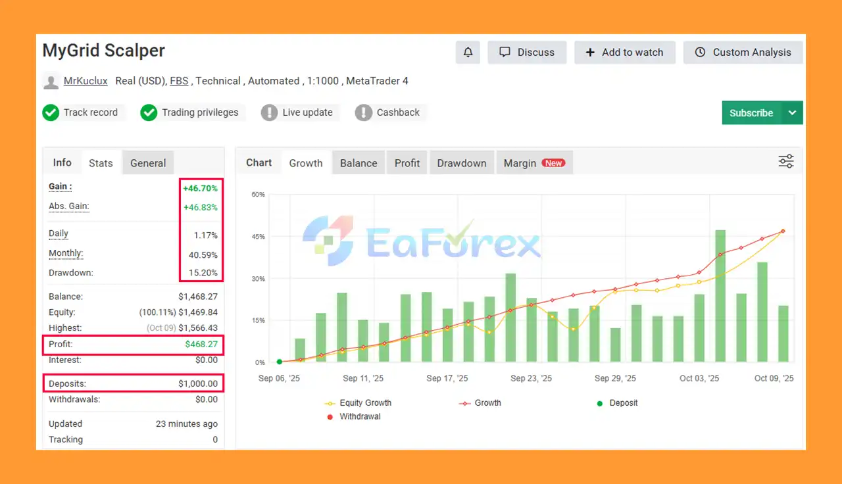This screenshot has height=484, width=842.
Task: Open the Margin tab marked New
Action: pos(533,163)
